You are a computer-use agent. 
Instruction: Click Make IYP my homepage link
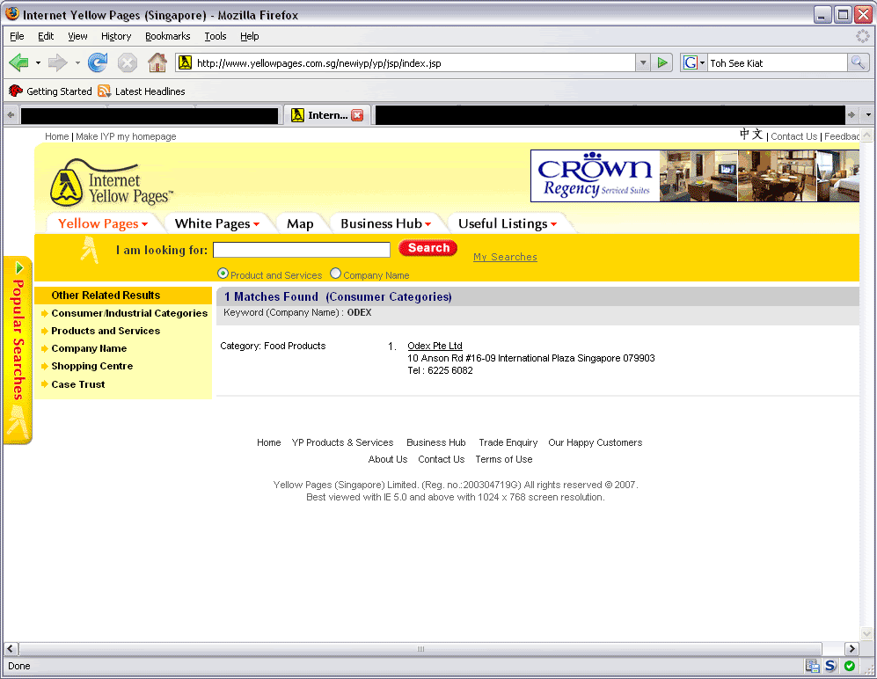click(126, 136)
